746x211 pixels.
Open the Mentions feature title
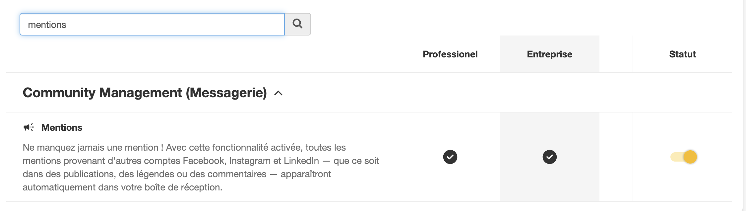pyautogui.click(x=62, y=127)
